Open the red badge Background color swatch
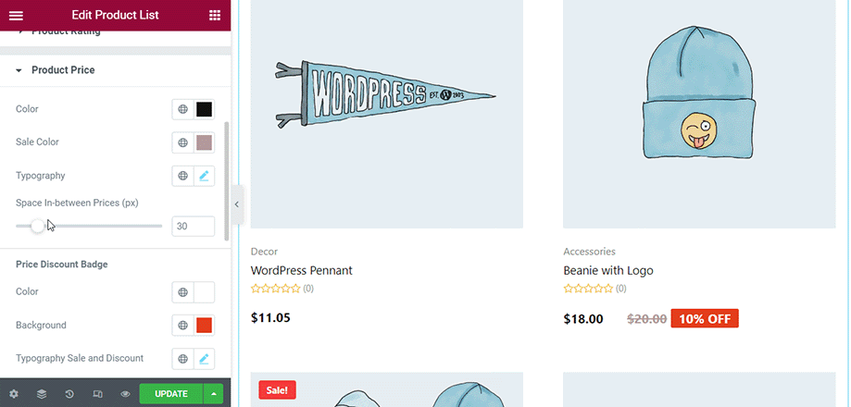This screenshot has width=851, height=407. coord(204,326)
